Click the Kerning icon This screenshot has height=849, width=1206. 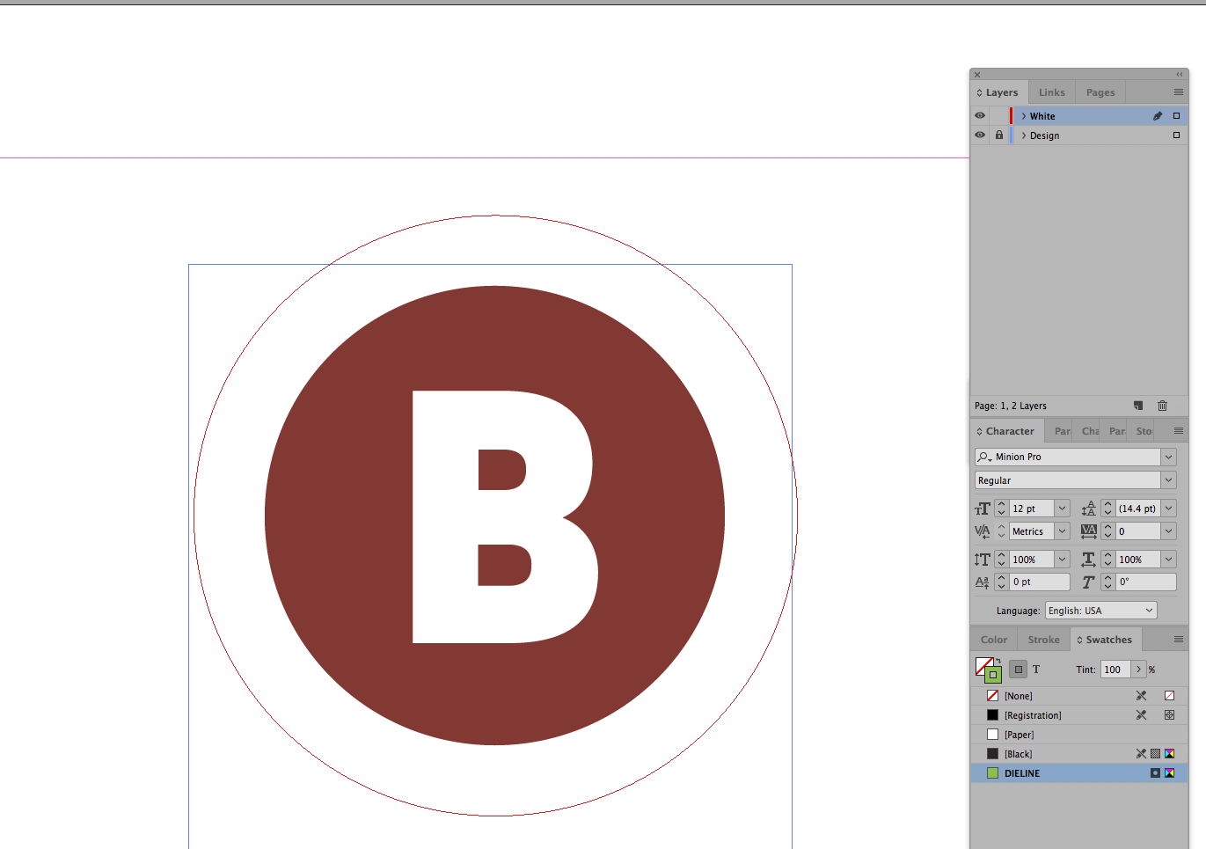pos(983,531)
